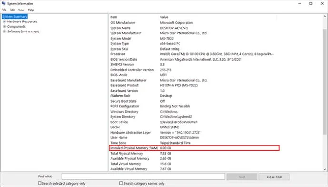Screen dimensions: 328x187
Task: Click the vertical scrollbar thumb
Action: [x=325, y=82]
